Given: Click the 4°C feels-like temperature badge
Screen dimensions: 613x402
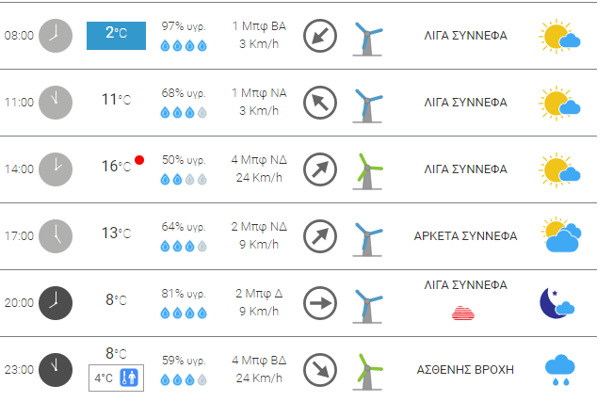Looking at the screenshot, I should (116, 378).
